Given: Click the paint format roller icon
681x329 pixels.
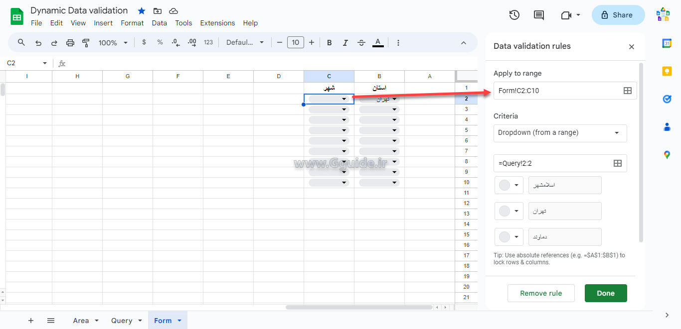Looking at the screenshot, I should point(86,43).
